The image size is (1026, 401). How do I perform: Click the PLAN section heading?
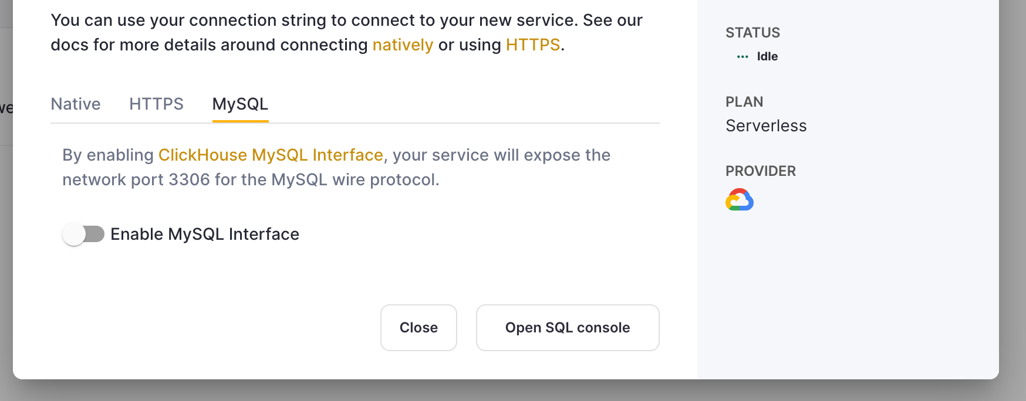[744, 101]
